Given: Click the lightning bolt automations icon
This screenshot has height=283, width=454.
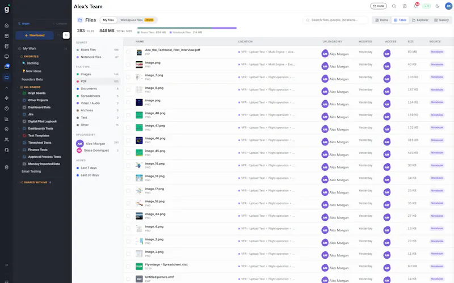Looking at the screenshot, I should 6,98.
